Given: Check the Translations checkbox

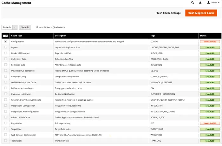Looking at the screenshot, I should coord(5,141).
